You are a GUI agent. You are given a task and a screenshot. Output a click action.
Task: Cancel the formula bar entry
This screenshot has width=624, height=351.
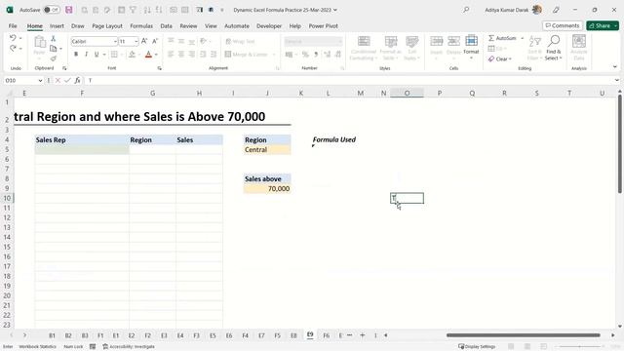(x=58, y=80)
